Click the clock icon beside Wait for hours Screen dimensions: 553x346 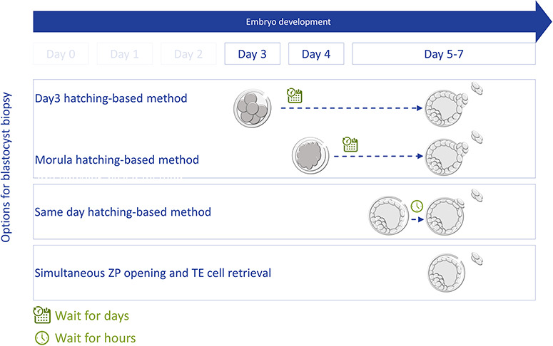[x=42, y=338]
